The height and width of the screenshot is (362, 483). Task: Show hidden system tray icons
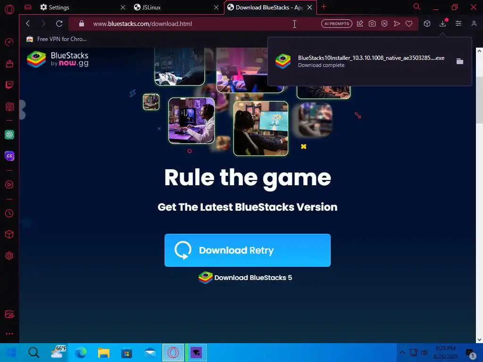tap(402, 353)
